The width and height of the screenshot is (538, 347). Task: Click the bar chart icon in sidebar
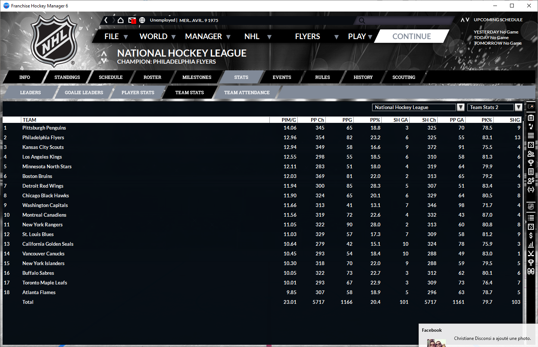[x=531, y=245]
